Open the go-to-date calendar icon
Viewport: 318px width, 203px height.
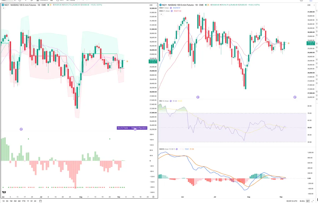pyautogui.click(x=40, y=201)
